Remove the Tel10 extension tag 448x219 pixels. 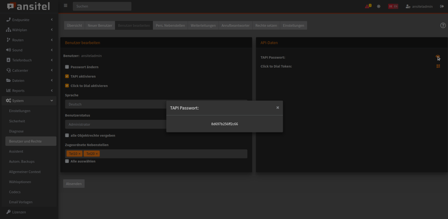(80, 154)
